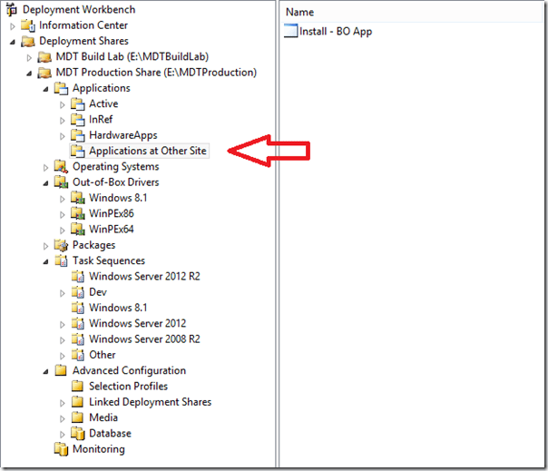Open Linked Deployment Shares node

pyautogui.click(x=150, y=402)
